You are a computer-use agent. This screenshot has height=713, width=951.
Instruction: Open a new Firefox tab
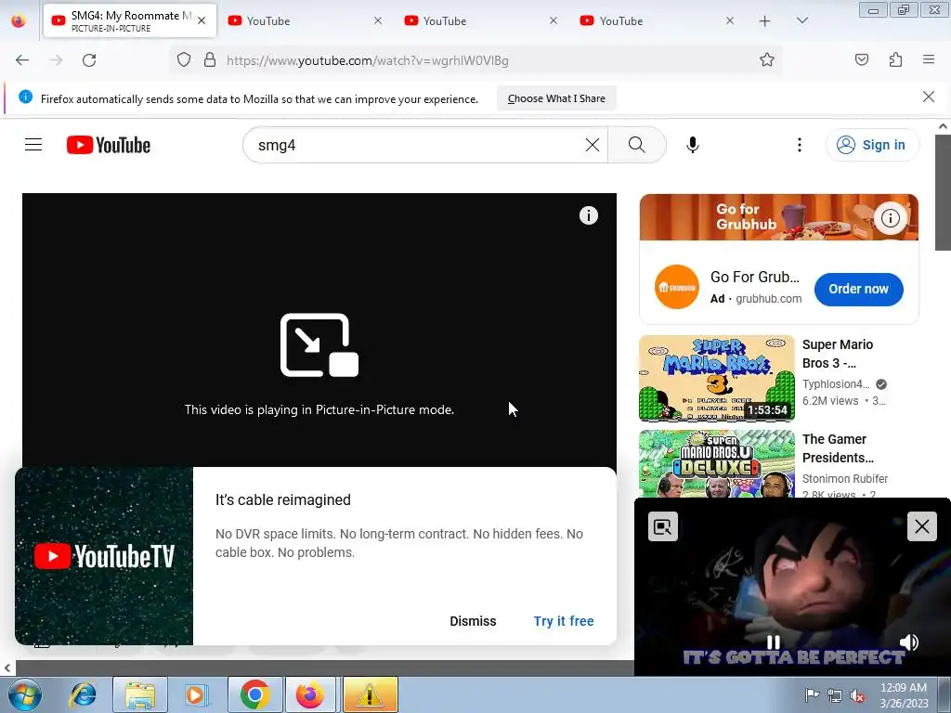click(765, 20)
